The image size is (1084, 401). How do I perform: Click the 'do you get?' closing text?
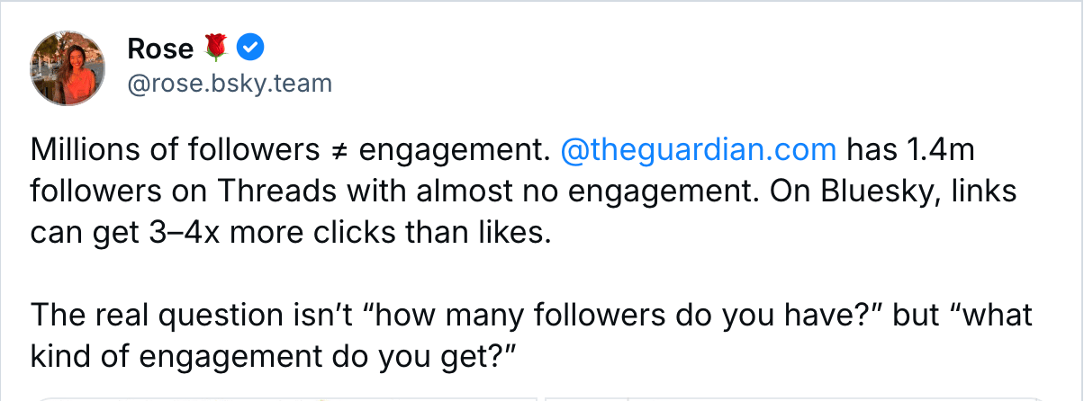coord(430,359)
